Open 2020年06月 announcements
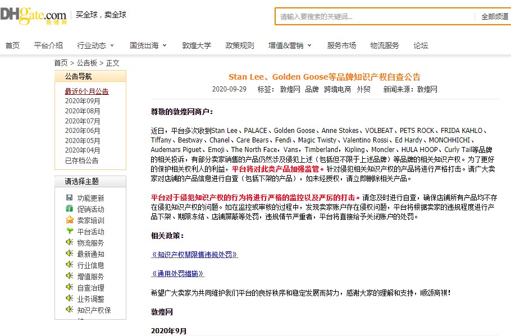Viewport: 511px width, 336px height. point(83,131)
